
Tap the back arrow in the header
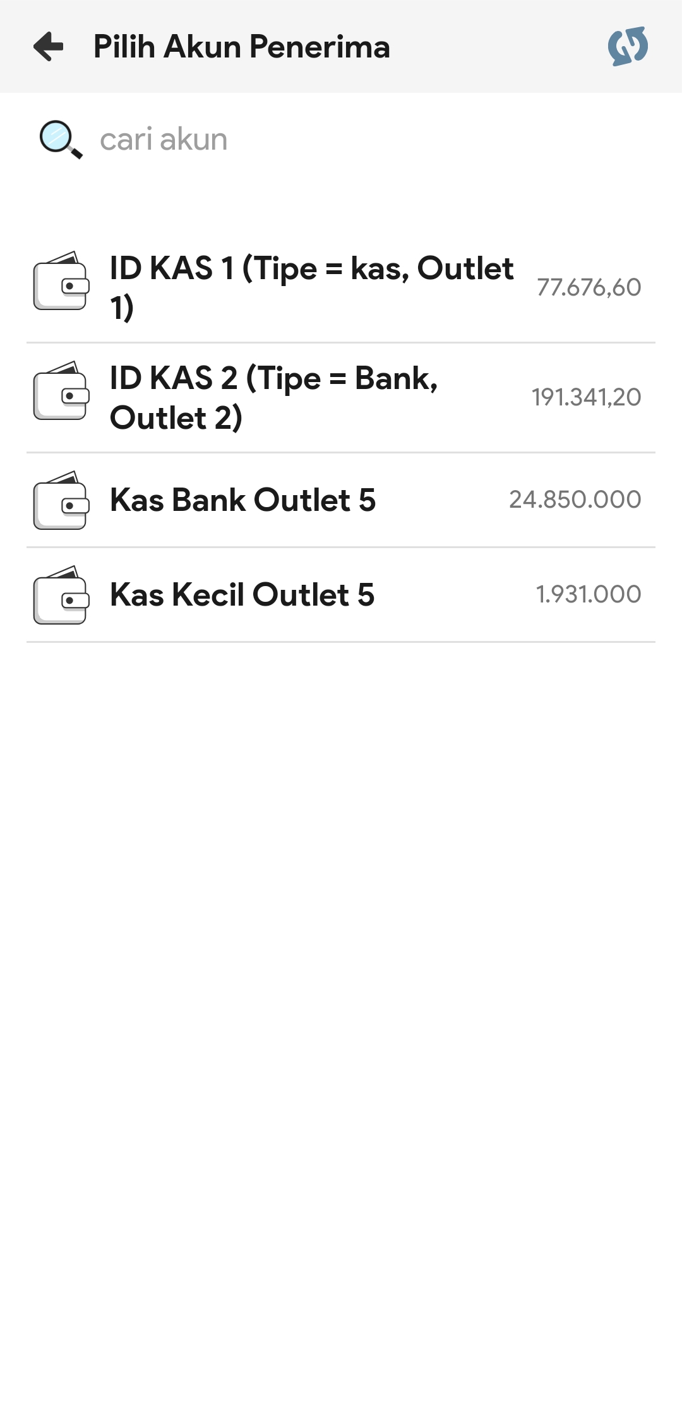click(49, 47)
